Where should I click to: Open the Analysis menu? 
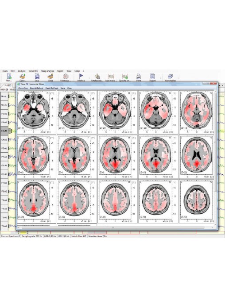21,71
